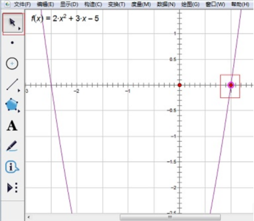Select the Straightedge line tool
This screenshot has height=221, width=254.
pos(12,84)
